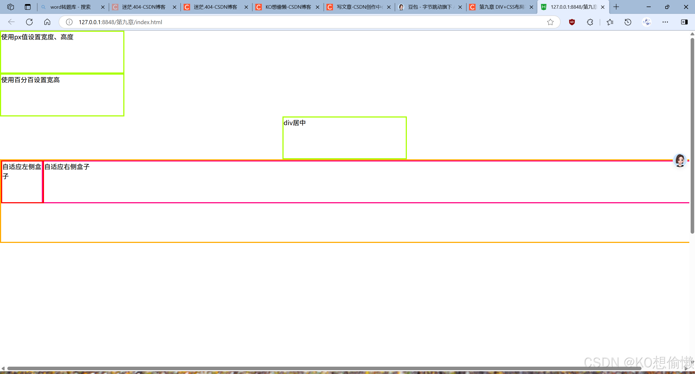Click the floating 豆包 avatar on right edge
This screenshot has width=695, height=374.
click(x=680, y=160)
